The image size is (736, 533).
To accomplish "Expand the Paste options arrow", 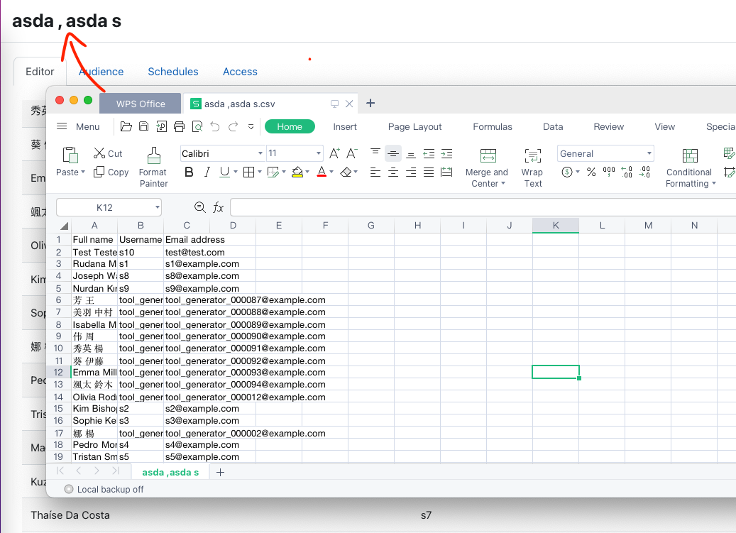I will pos(83,172).
